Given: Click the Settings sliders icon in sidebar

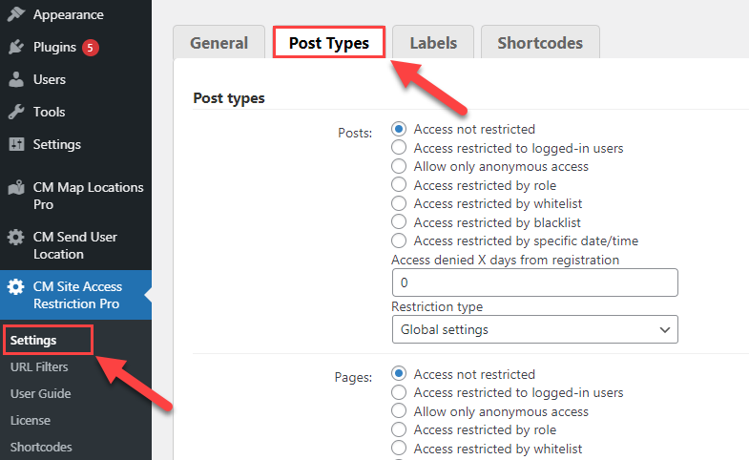Looking at the screenshot, I should (16, 144).
